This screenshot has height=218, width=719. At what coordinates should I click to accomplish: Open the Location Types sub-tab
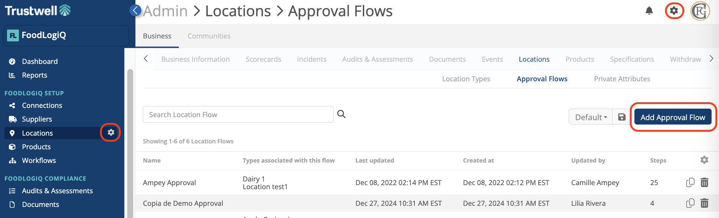click(466, 79)
